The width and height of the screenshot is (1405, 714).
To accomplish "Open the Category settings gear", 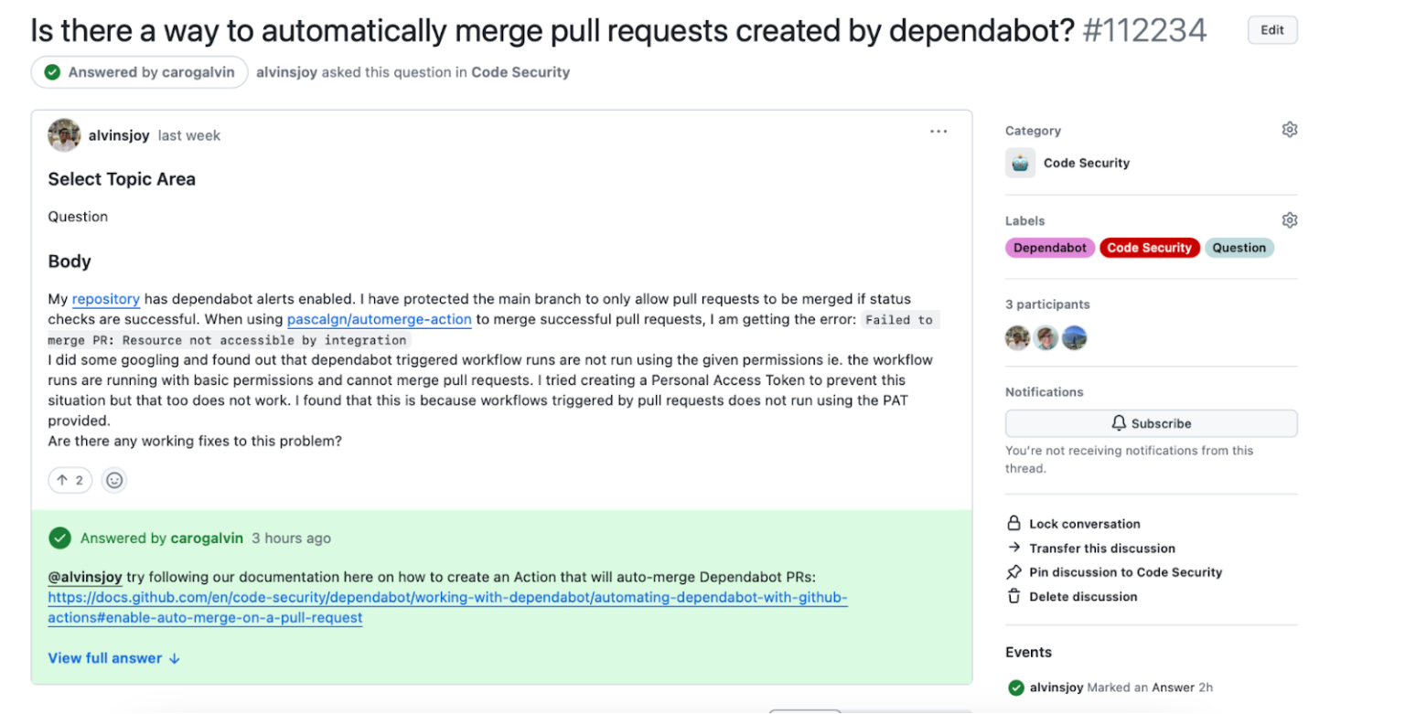I will pos(1290,129).
